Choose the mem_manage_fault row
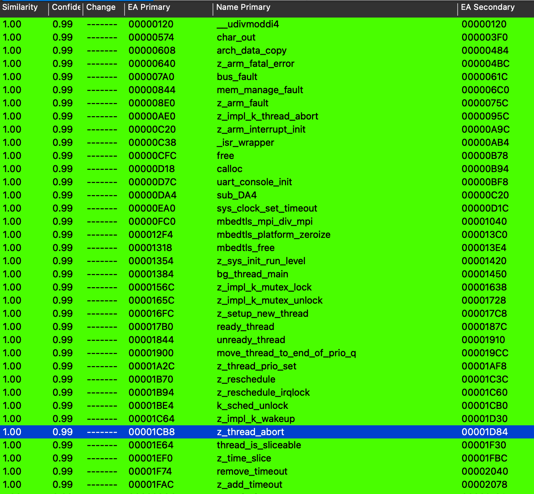Image resolution: width=534 pixels, height=494 pixels. [260, 90]
